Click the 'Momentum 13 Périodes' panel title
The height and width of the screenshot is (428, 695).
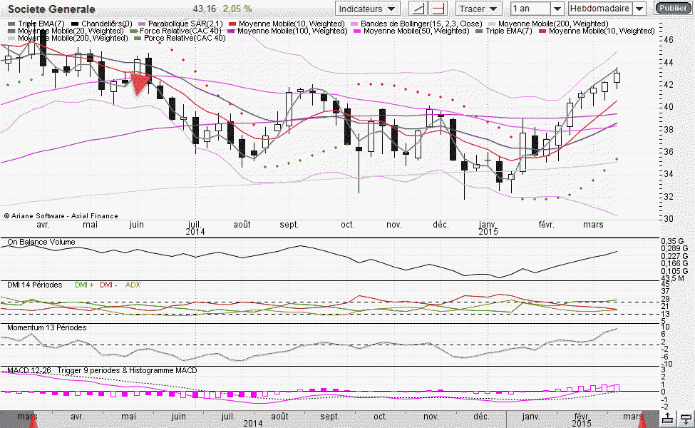point(47,327)
